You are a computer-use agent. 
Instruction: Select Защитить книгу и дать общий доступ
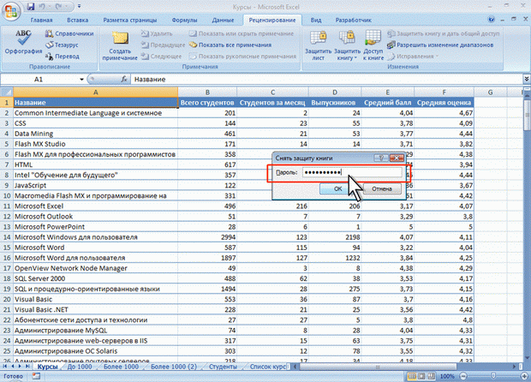click(444, 33)
